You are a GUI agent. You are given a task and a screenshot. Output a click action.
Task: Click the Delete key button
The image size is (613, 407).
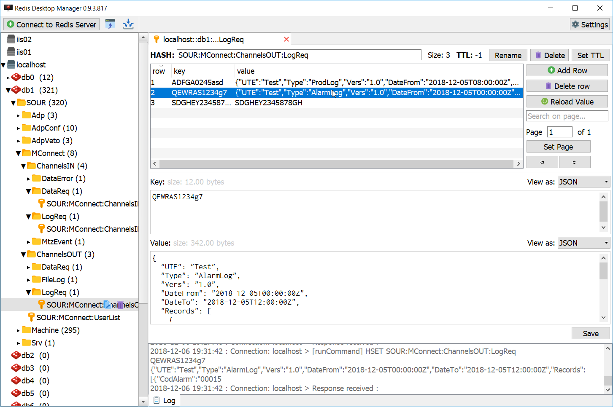[x=550, y=55]
